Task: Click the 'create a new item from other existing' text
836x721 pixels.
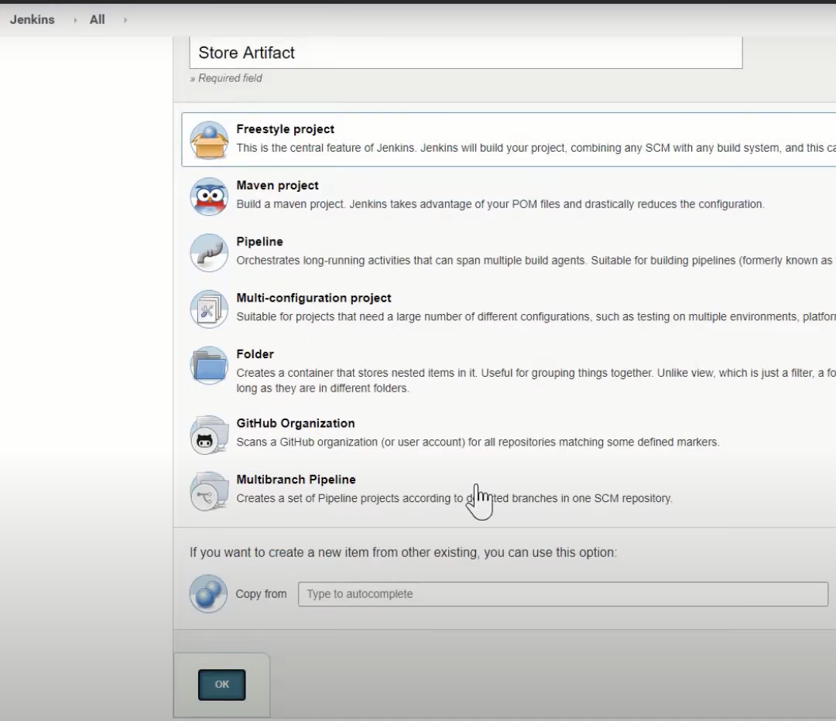Action: point(403,552)
